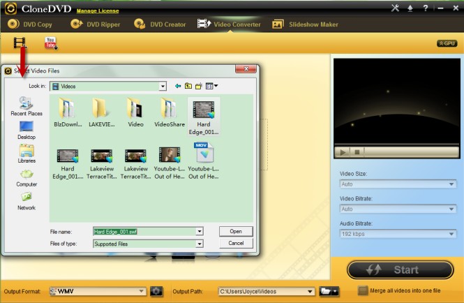Expand Files of type Supported Files dropdown
Screen dimensions: 464x303
[x=200, y=244]
